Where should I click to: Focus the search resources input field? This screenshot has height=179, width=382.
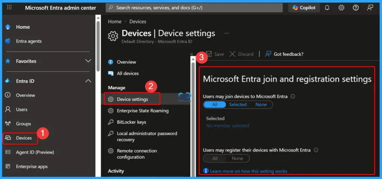tap(194, 8)
